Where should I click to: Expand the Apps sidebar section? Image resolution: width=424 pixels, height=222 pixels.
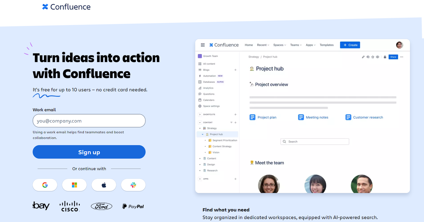[x=200, y=179]
